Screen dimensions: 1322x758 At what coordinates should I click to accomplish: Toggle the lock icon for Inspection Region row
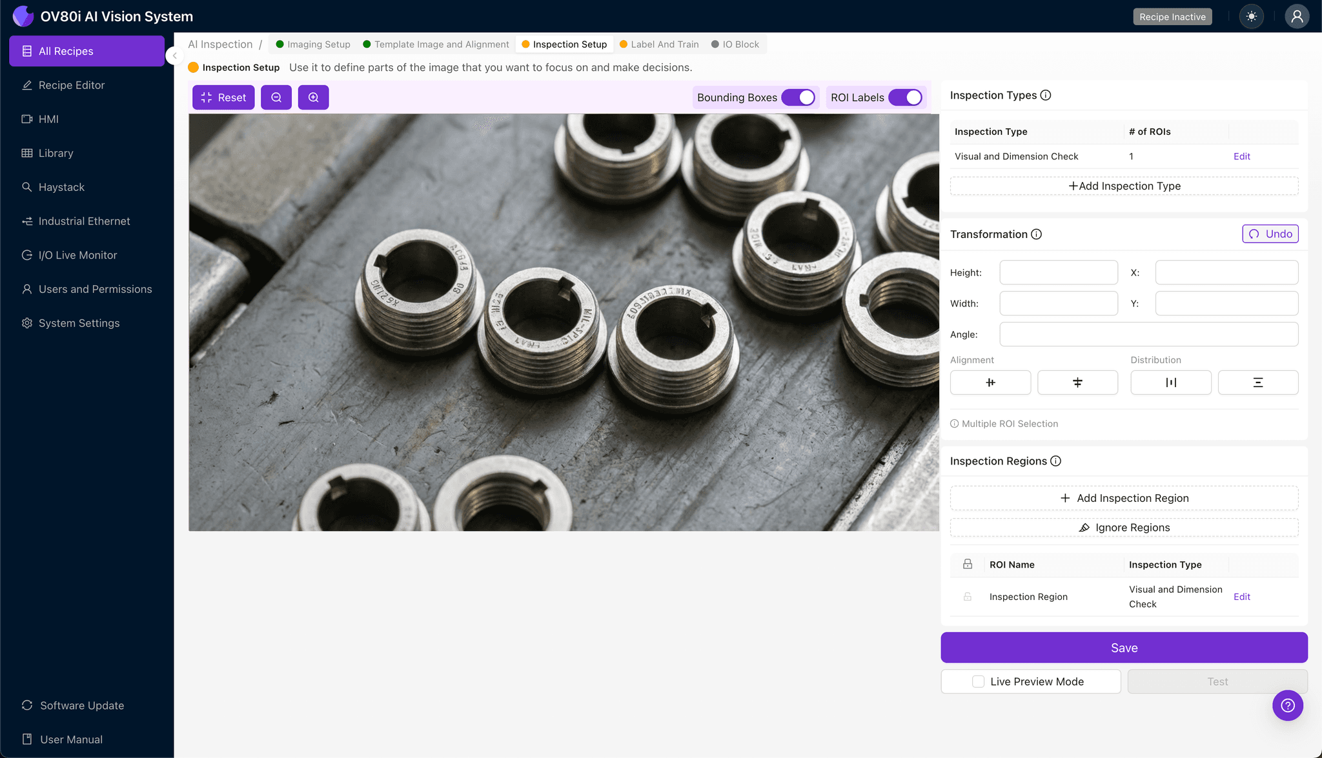pyautogui.click(x=967, y=597)
